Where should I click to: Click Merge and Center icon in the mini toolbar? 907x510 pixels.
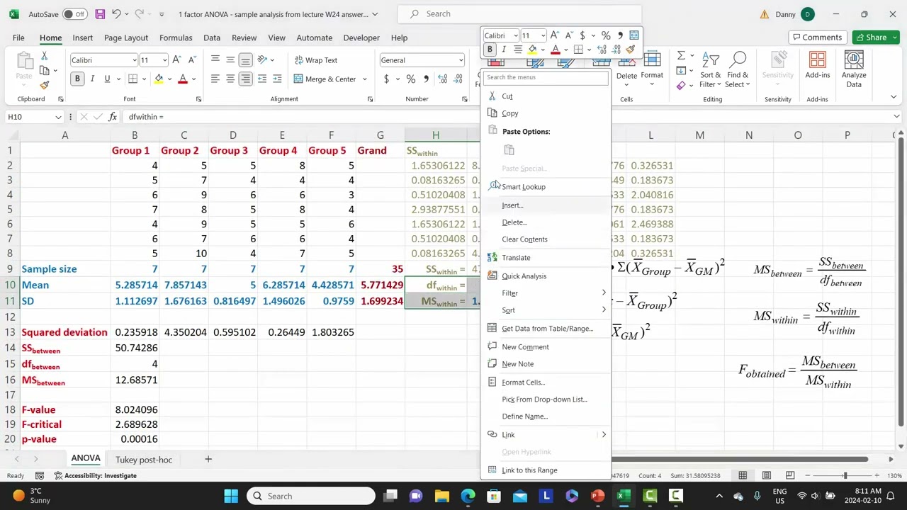tap(634, 35)
